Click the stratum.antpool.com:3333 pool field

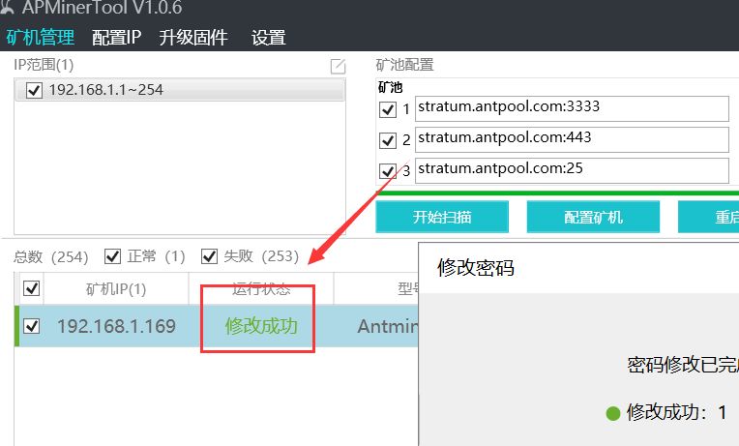pyautogui.click(x=572, y=109)
